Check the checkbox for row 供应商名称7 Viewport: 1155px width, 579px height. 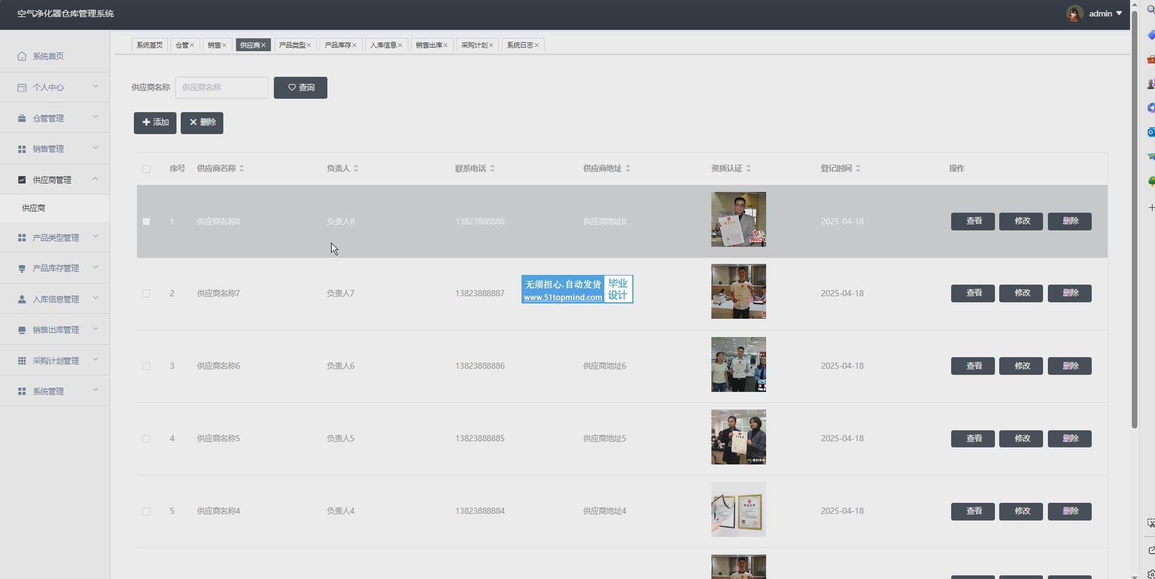pyautogui.click(x=146, y=294)
